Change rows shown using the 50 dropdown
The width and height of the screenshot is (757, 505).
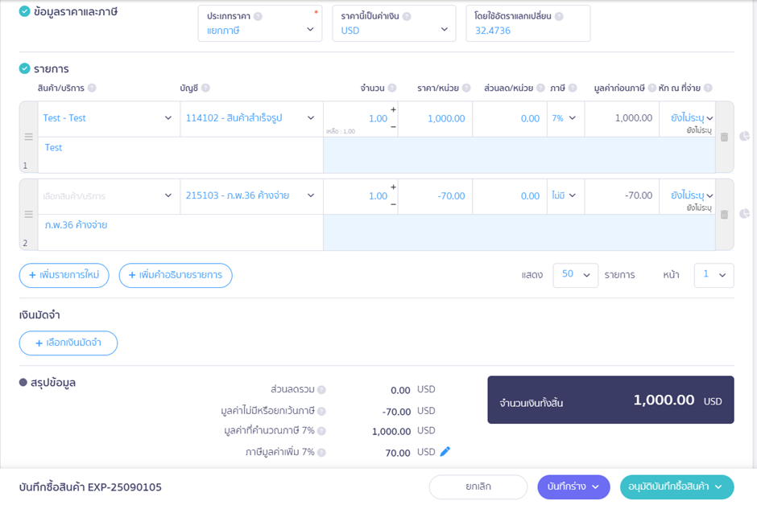[575, 274]
